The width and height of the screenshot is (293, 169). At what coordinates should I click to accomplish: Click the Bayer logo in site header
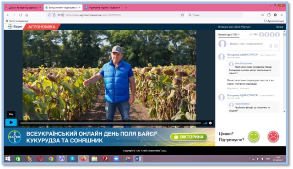click(x=15, y=27)
